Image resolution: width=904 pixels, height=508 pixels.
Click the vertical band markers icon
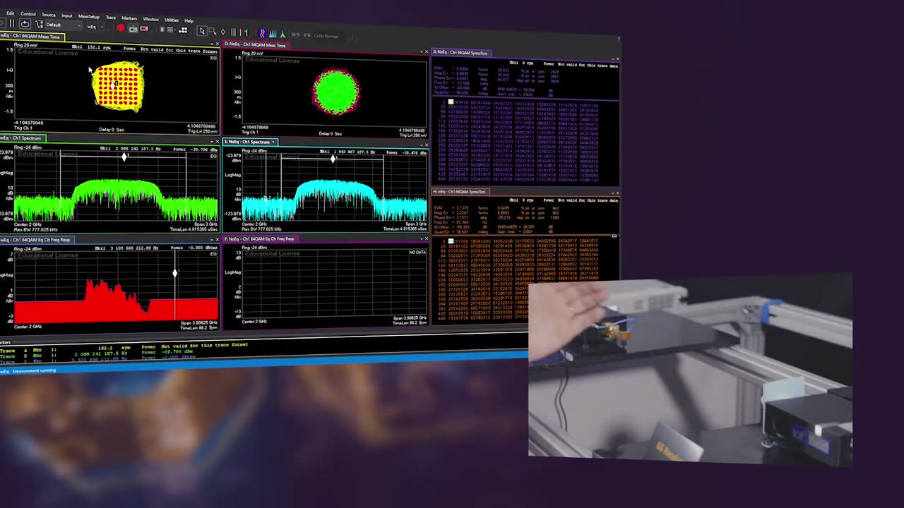pos(233,32)
